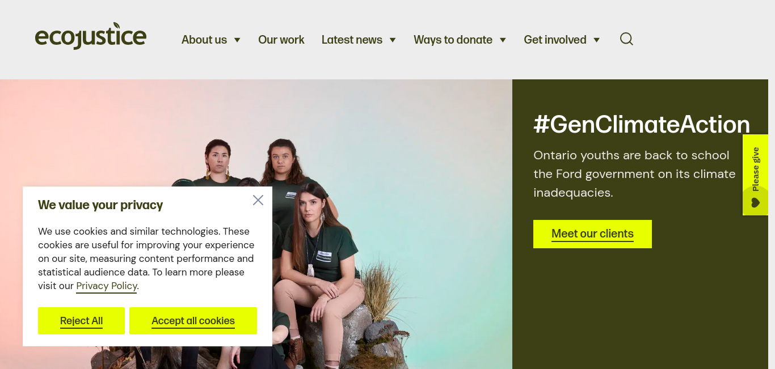Click the heart icon on Please give tab

tap(755, 203)
